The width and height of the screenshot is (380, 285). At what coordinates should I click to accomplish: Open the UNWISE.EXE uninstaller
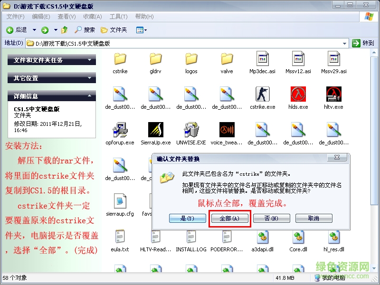(191, 128)
